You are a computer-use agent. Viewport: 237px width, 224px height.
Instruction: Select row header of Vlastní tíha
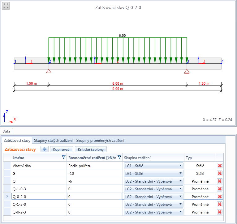point(7,166)
